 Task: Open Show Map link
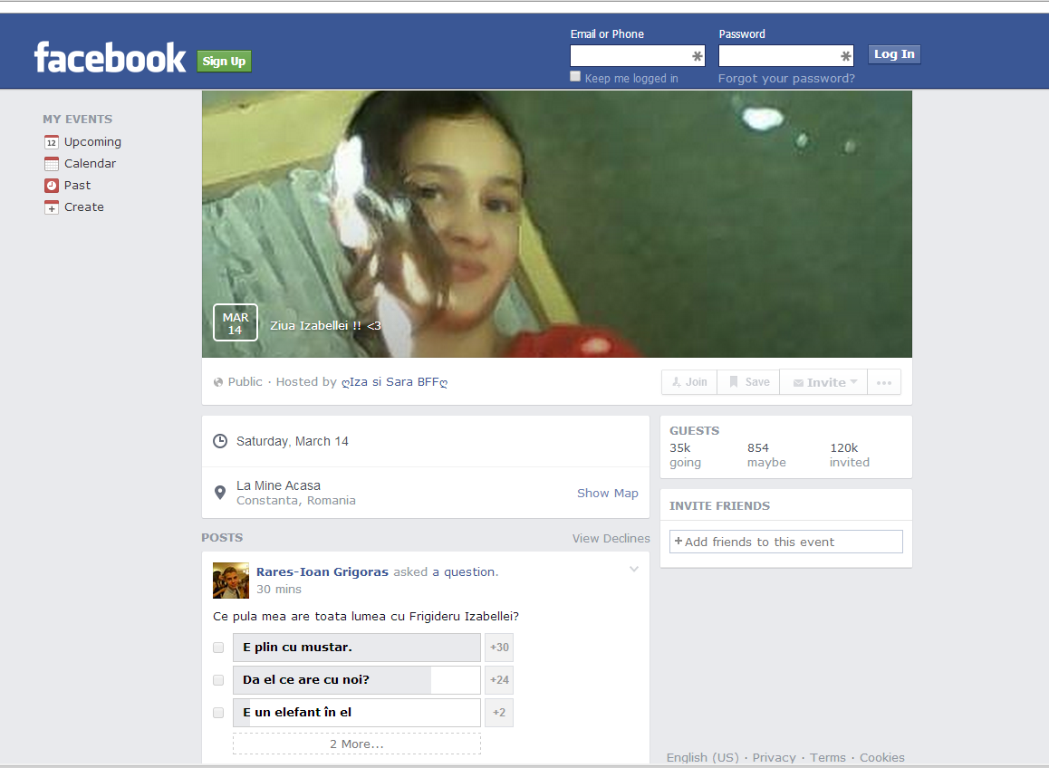tap(607, 494)
